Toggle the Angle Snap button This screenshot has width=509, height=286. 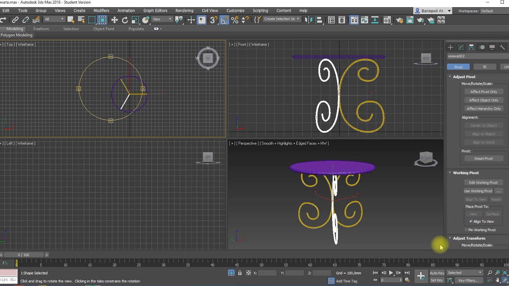coord(224,19)
